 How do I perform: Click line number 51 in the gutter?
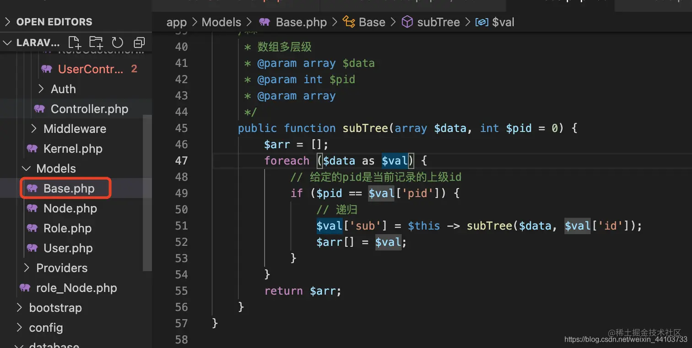tap(182, 226)
